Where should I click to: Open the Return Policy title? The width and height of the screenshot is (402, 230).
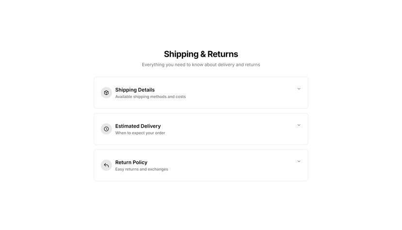pos(131,163)
